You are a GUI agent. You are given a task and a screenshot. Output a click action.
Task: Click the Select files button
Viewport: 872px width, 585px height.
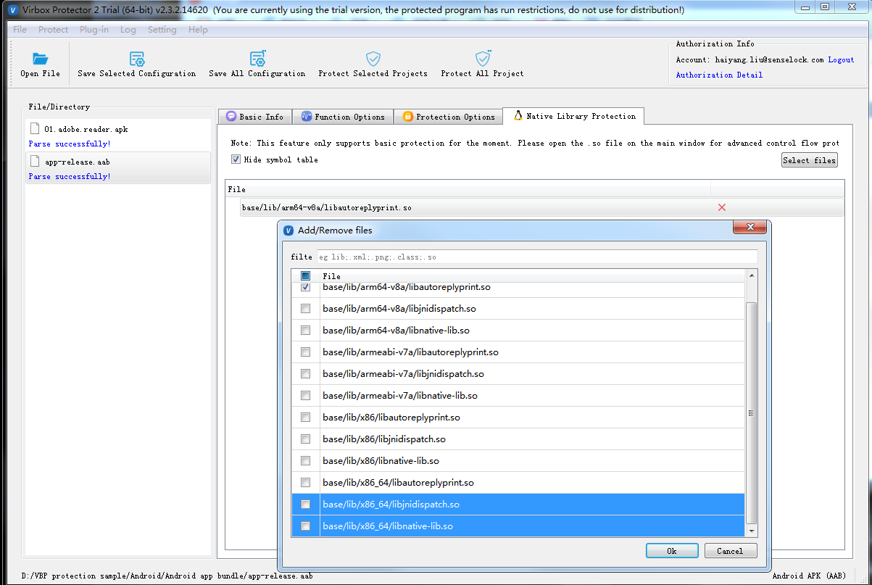[x=809, y=160]
